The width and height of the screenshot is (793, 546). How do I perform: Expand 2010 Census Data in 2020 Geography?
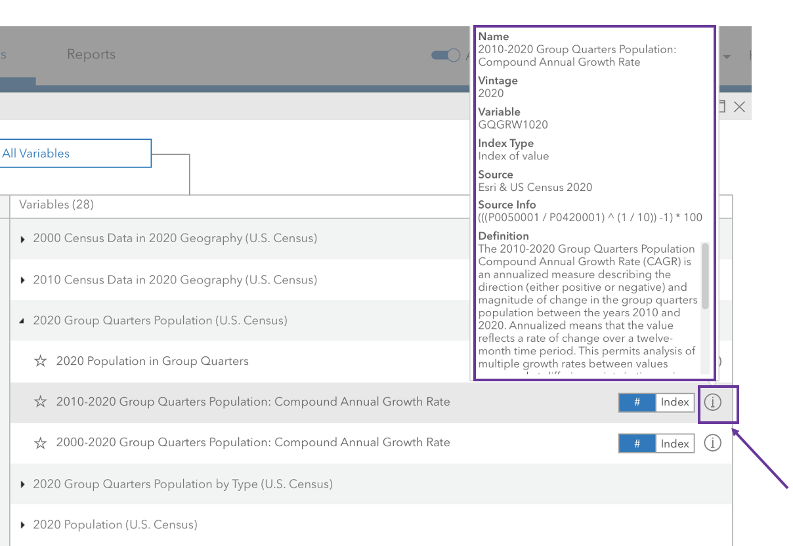(x=23, y=280)
